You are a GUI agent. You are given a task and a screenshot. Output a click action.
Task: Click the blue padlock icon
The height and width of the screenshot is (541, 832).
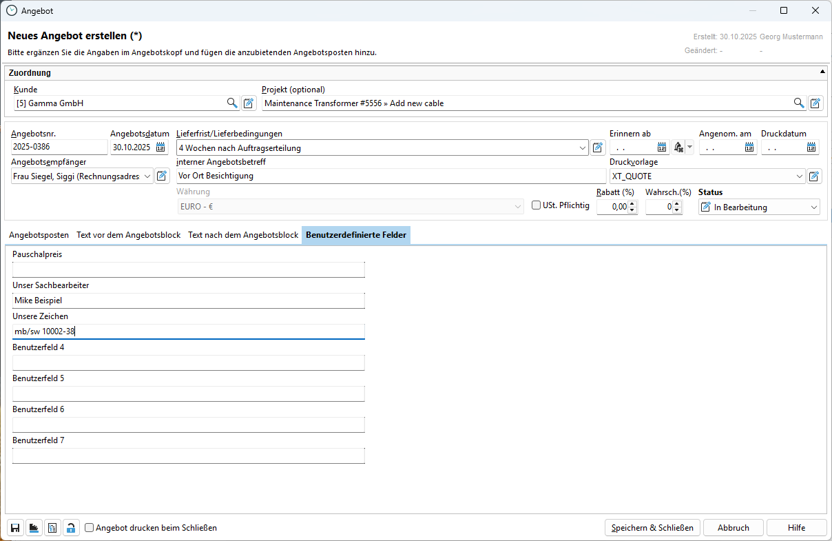point(71,528)
